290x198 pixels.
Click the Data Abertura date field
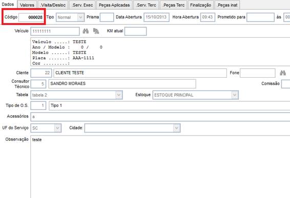[x=156, y=17]
